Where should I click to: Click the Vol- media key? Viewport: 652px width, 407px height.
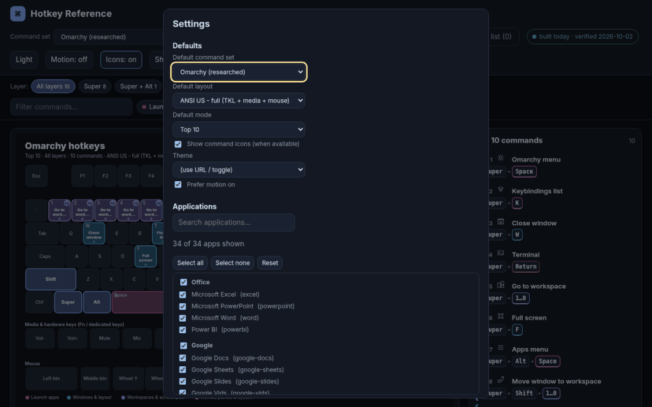click(x=40, y=338)
